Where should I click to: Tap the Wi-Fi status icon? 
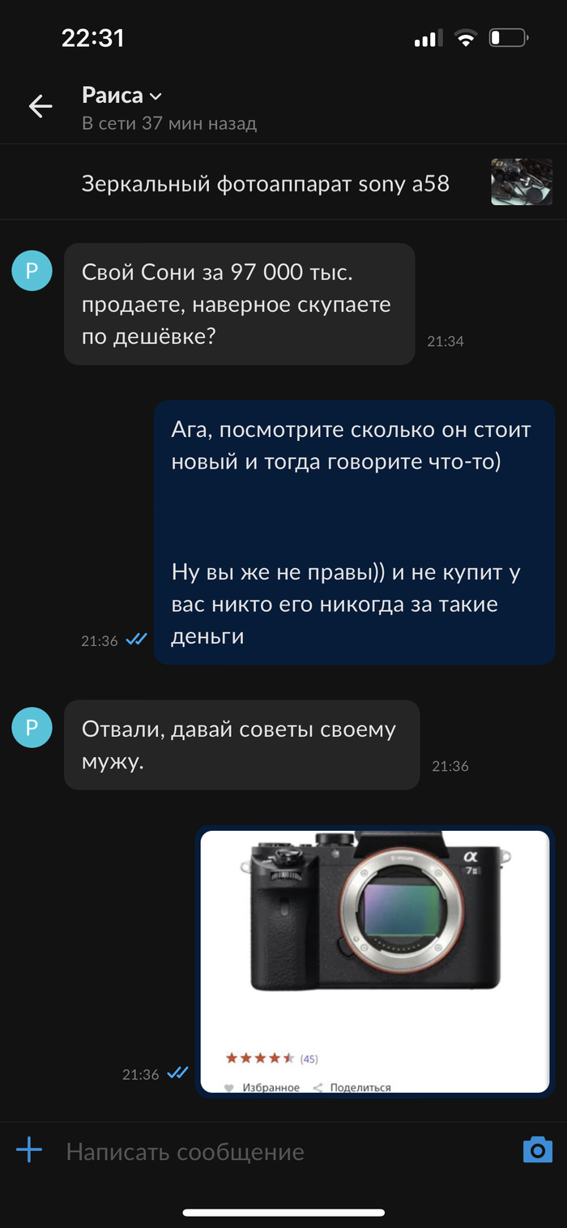466,38
